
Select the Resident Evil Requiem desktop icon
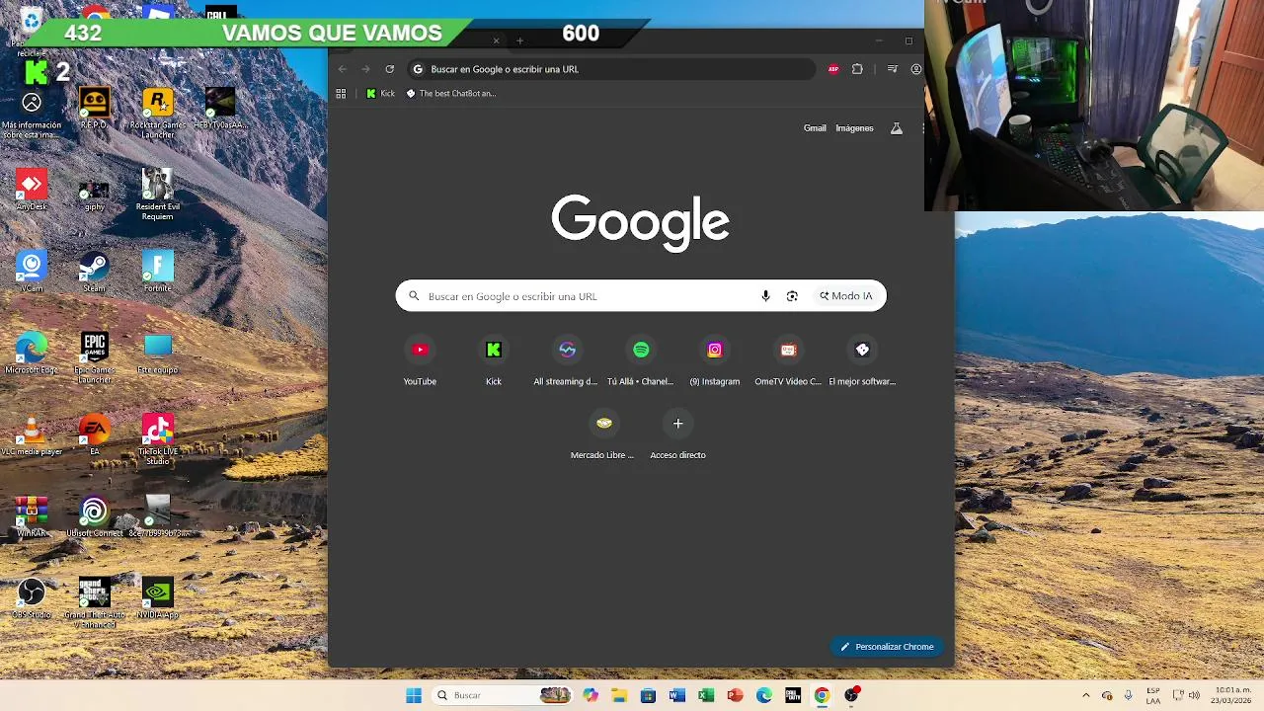tap(158, 194)
